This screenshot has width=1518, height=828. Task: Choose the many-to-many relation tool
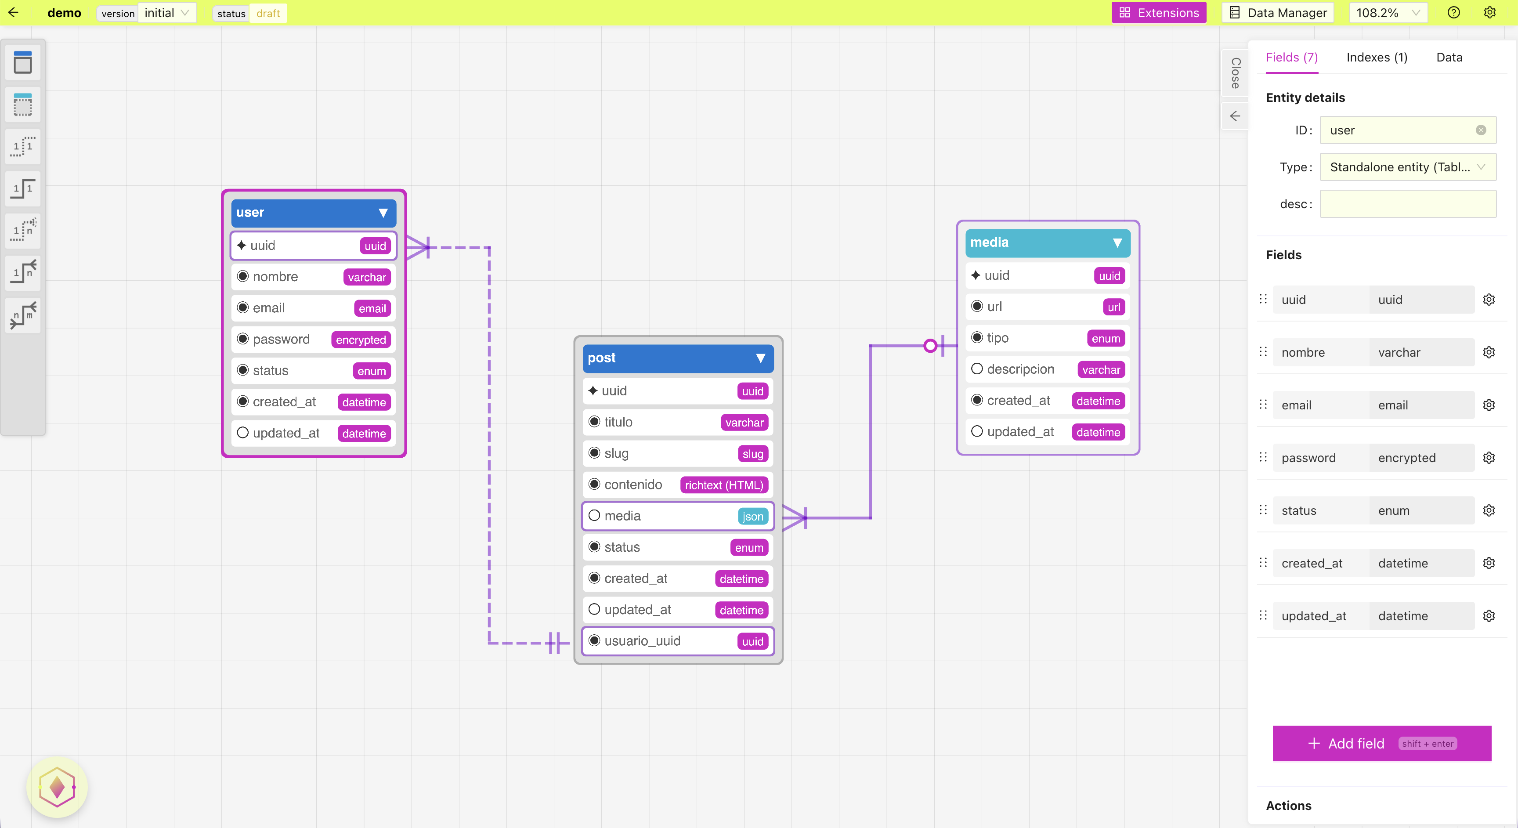pos(23,315)
